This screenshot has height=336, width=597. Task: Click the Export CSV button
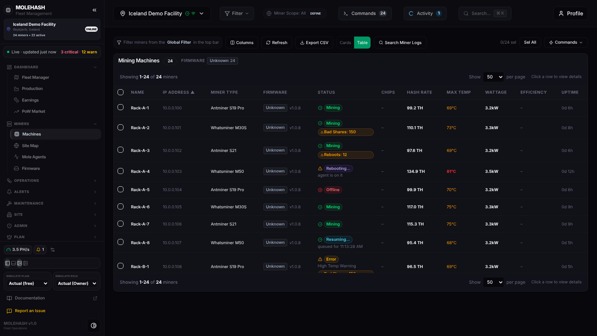click(x=314, y=43)
